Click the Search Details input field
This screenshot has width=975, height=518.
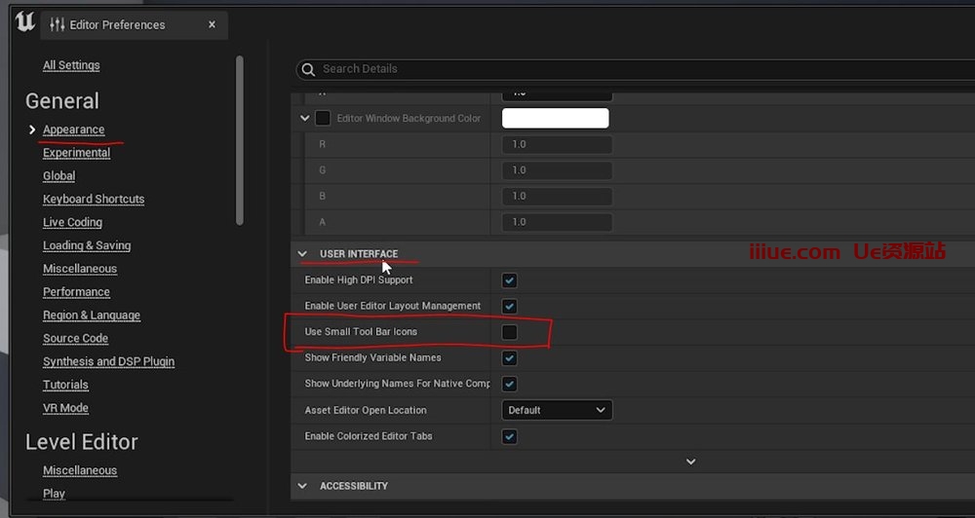pos(585,69)
